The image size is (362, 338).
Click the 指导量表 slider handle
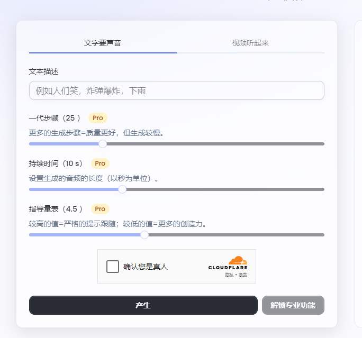pyautogui.click(x=144, y=235)
